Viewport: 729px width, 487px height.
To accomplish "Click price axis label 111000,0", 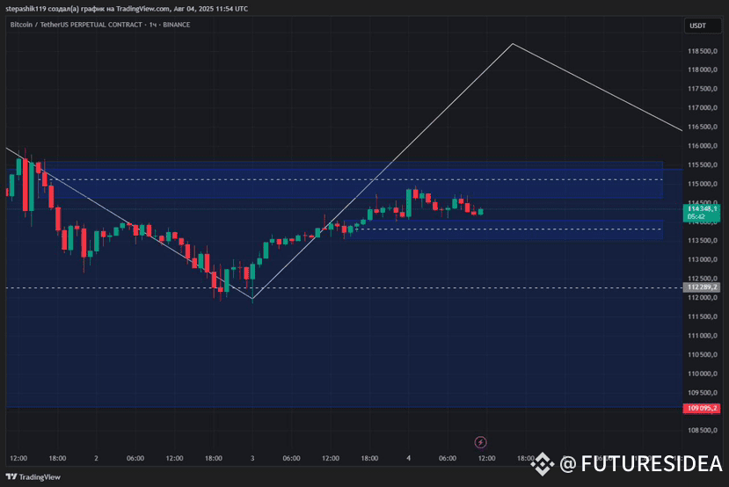I will 703,336.
